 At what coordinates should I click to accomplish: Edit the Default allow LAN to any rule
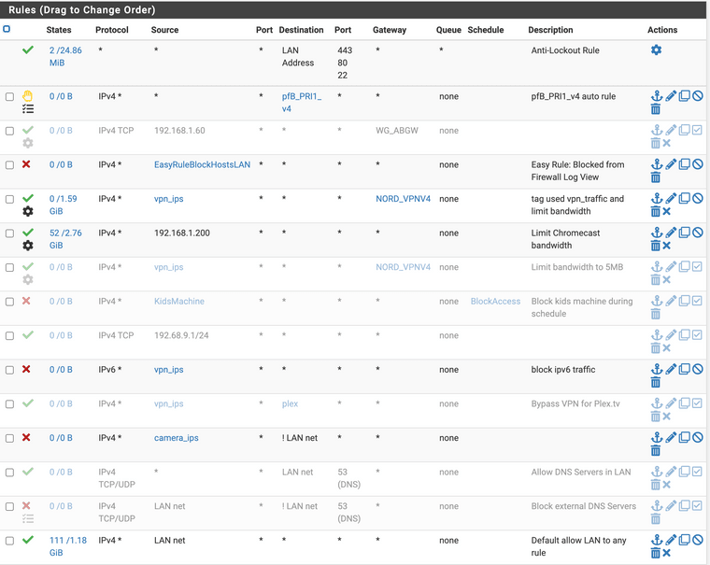[x=671, y=540]
